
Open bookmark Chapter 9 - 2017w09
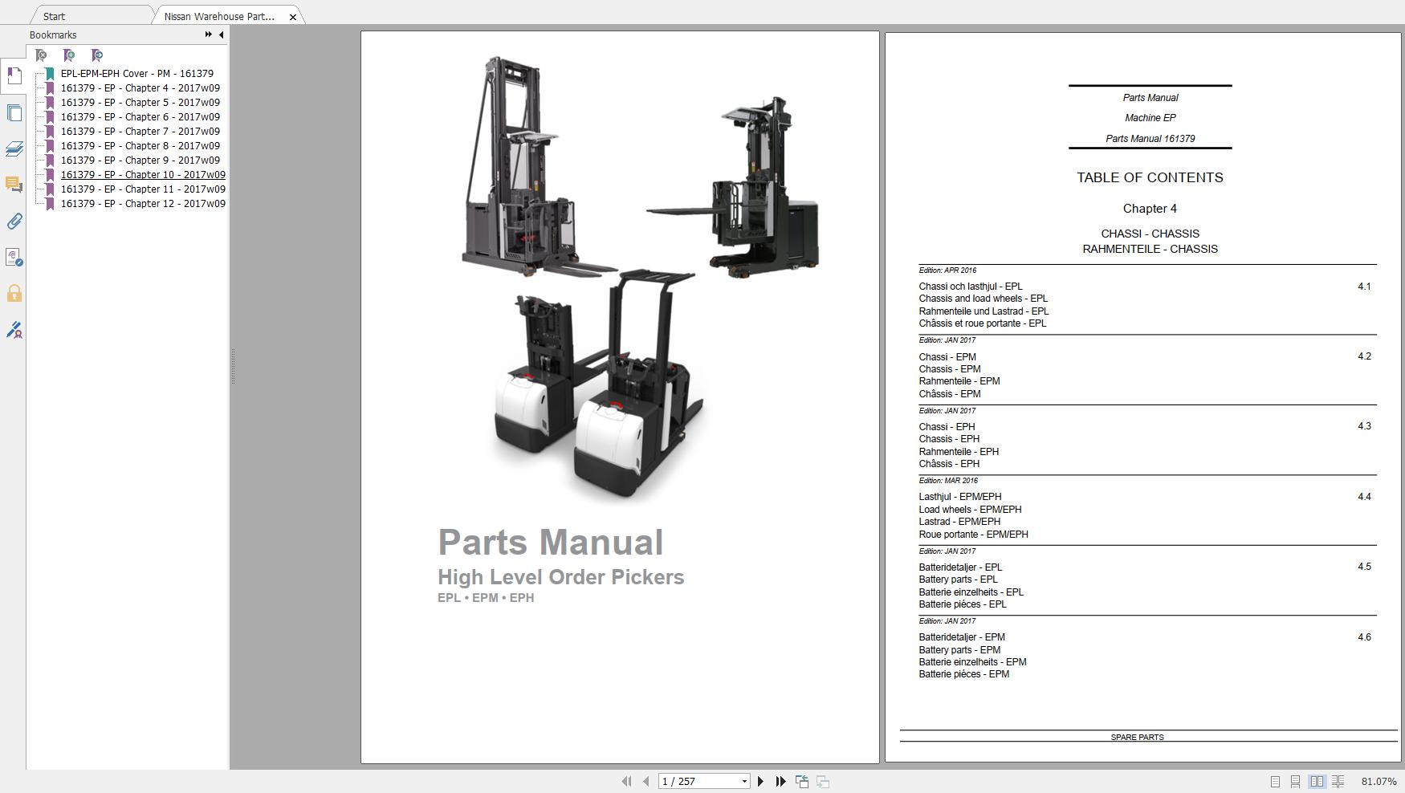point(140,161)
